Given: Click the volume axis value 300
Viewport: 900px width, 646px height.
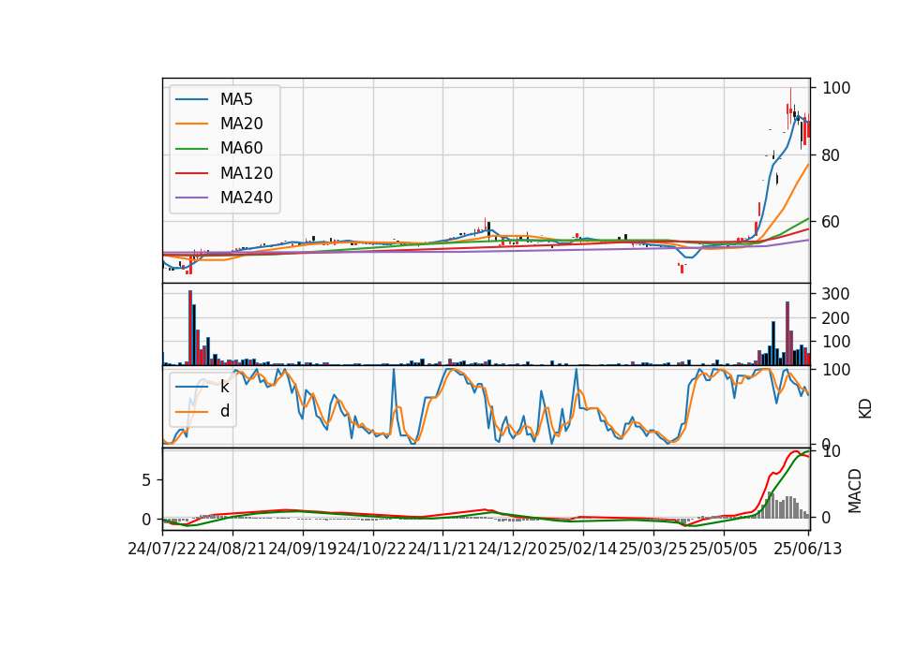Looking at the screenshot, I should (x=836, y=294).
